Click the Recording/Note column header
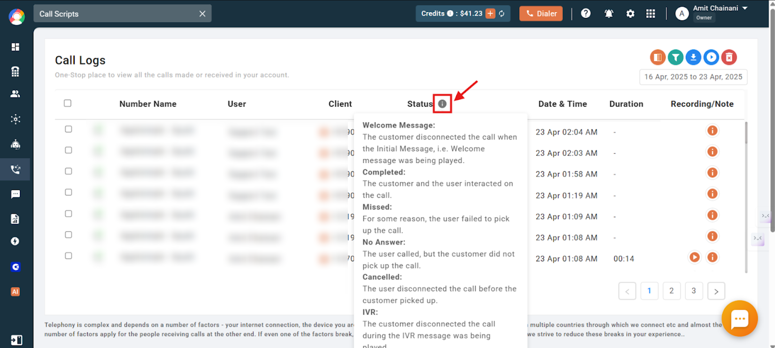The height and width of the screenshot is (348, 775). 702,104
